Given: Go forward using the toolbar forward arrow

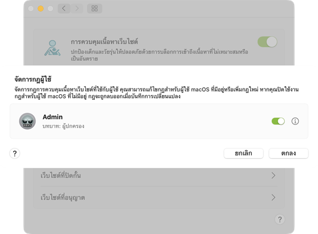Looking at the screenshot, I should coord(77,8).
